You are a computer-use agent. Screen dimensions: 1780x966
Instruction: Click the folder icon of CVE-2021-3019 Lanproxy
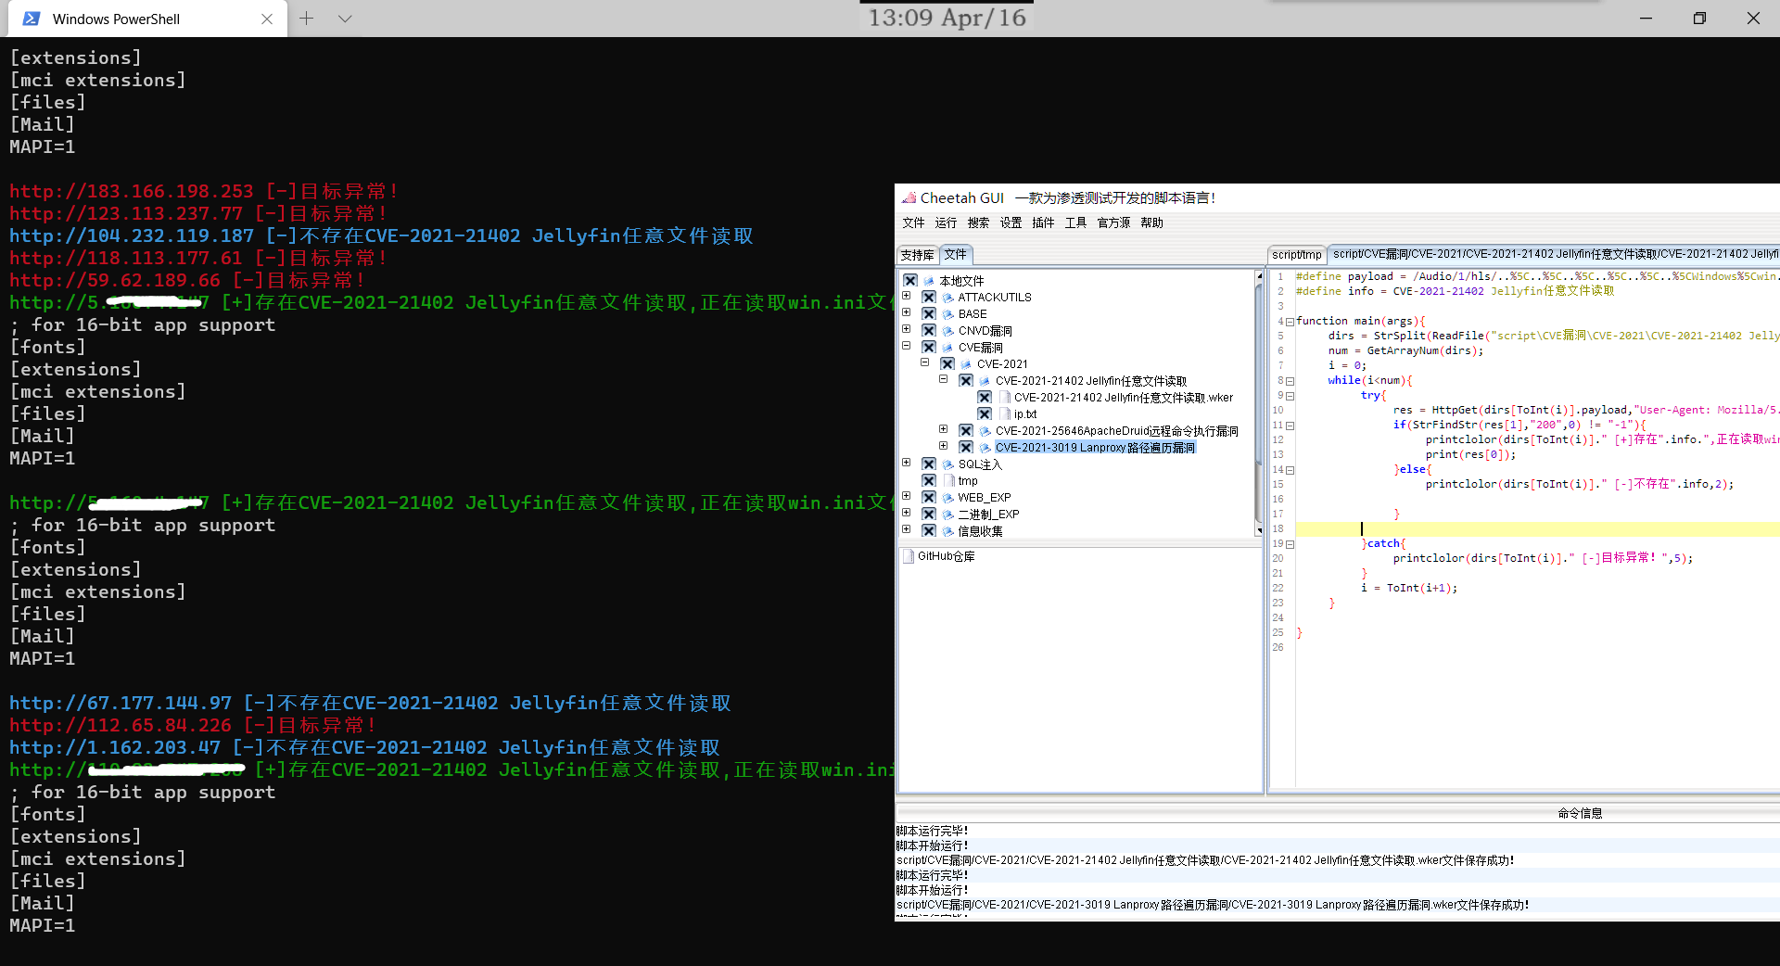pos(985,448)
